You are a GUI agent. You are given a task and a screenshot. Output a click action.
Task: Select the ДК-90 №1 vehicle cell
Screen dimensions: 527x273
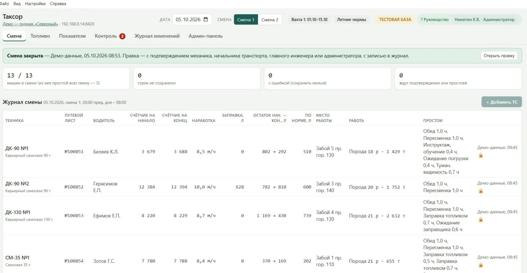32,152
